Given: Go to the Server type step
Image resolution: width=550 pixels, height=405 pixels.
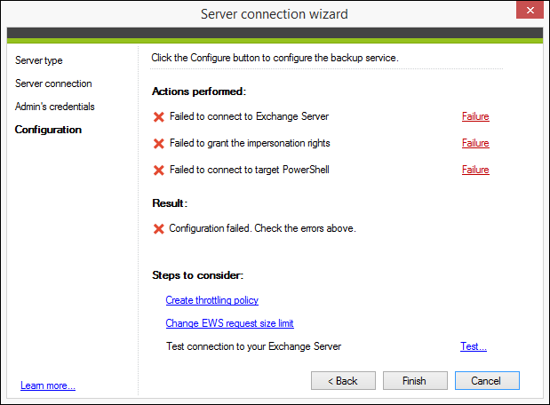Looking at the screenshot, I should [x=38, y=60].
